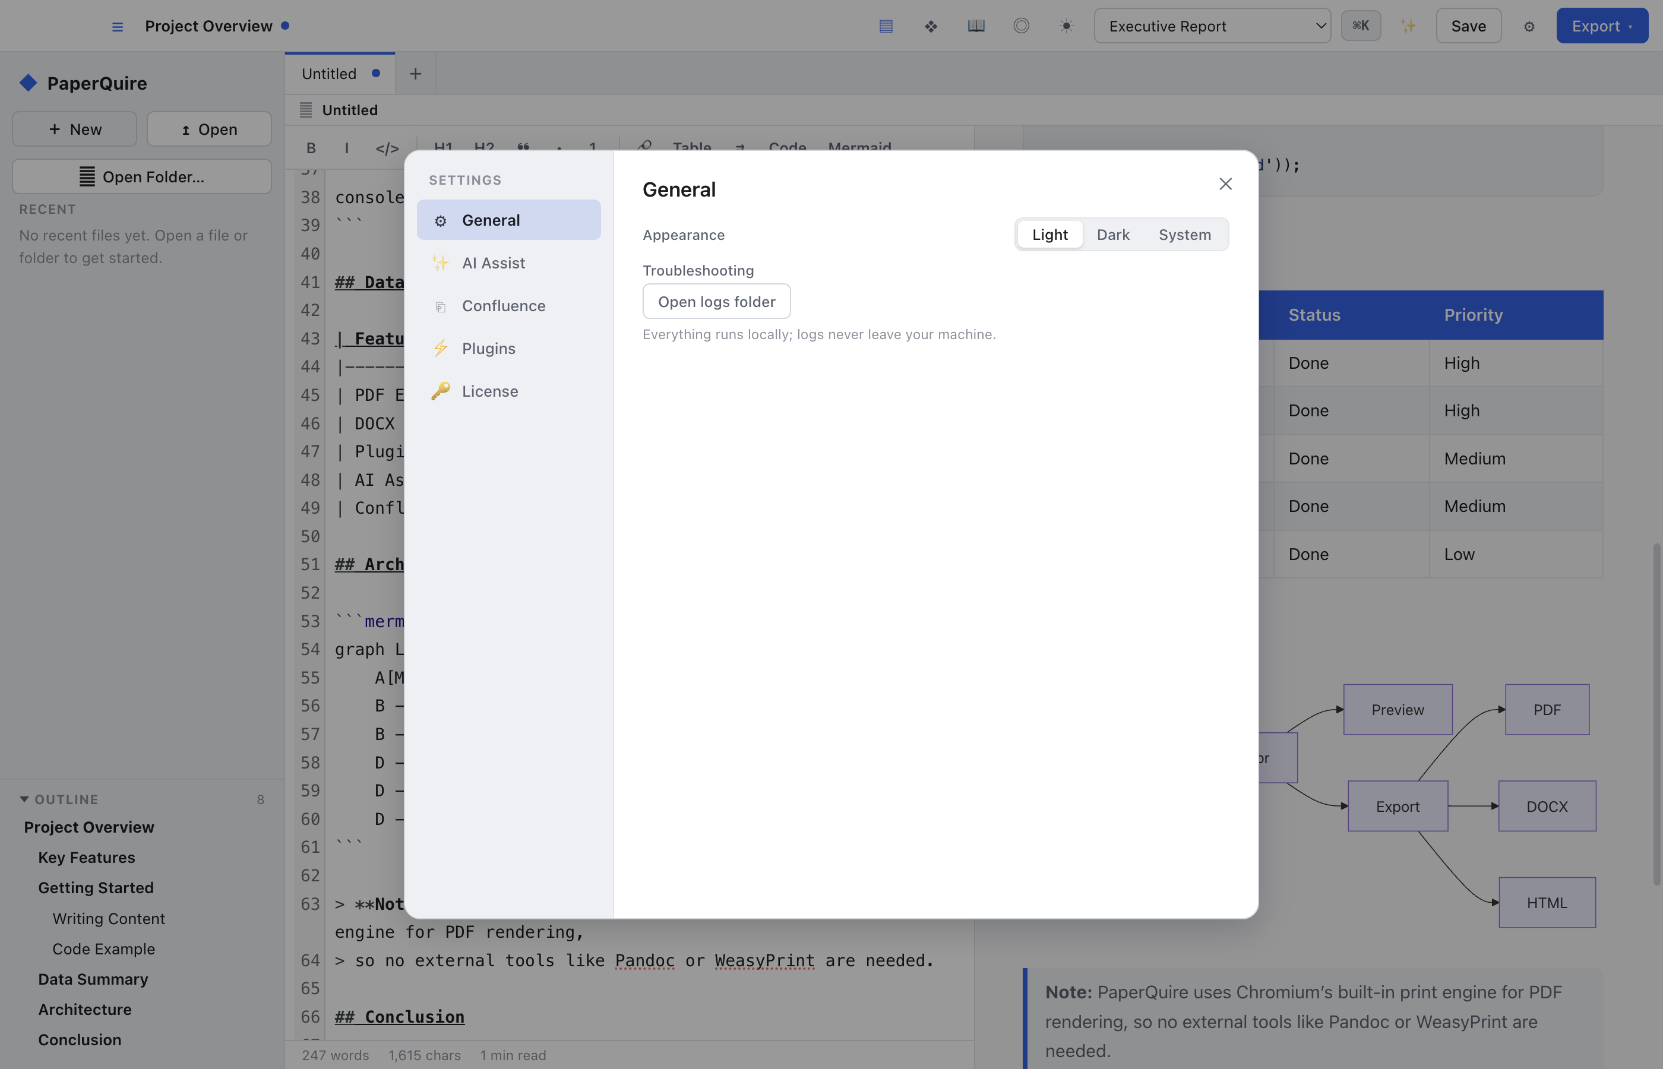The image size is (1663, 1069).
Task: Go to Data Summary in the outline
Action: point(93,979)
